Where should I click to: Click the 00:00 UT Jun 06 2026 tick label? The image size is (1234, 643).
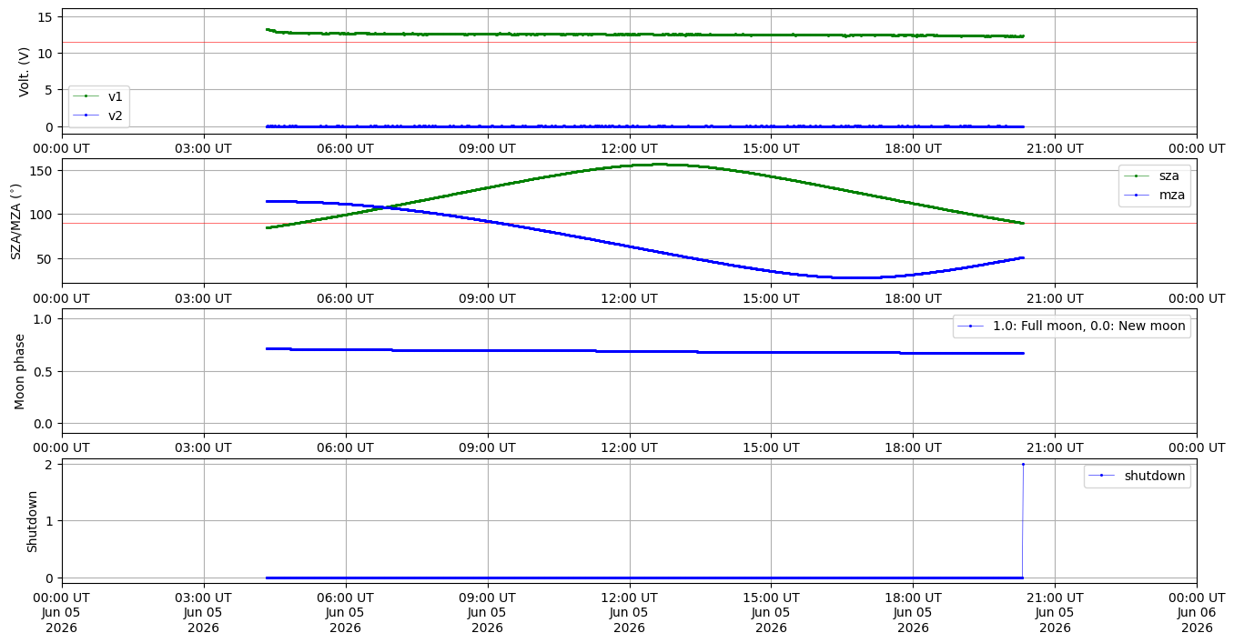(x=1196, y=616)
